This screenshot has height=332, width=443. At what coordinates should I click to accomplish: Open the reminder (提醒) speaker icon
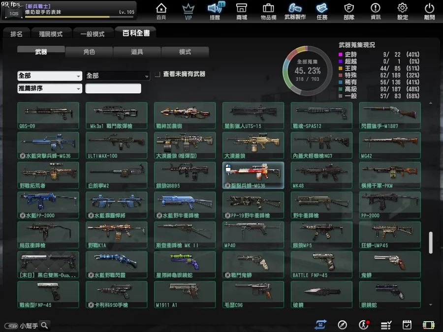click(215, 11)
